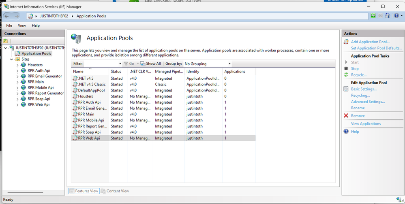Click the blue Help question icon
Viewport: 405px width, 204px height.
(x=346, y=131)
